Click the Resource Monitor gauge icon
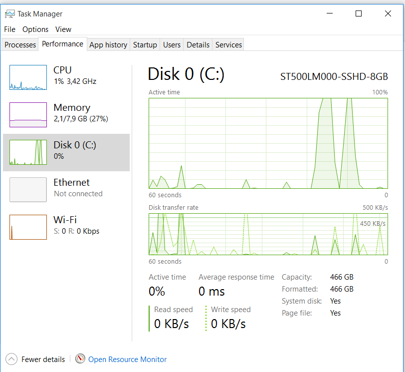Viewport: 405px width, 372px height. pyautogui.click(x=80, y=359)
